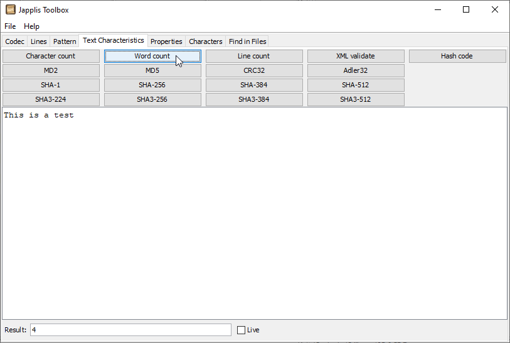Generate the SHA-256 hash

152,85
